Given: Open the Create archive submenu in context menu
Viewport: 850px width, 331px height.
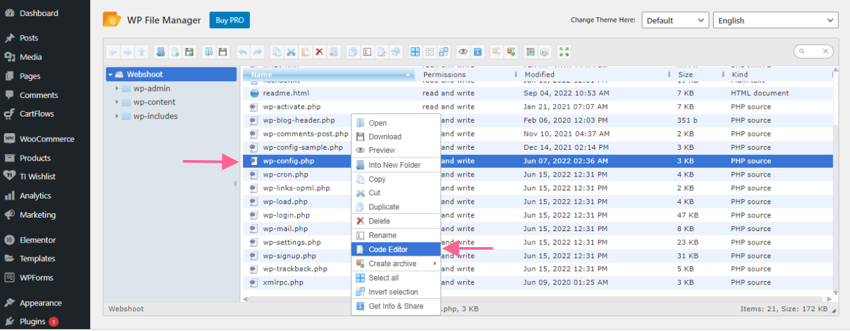Looking at the screenshot, I should [x=396, y=264].
